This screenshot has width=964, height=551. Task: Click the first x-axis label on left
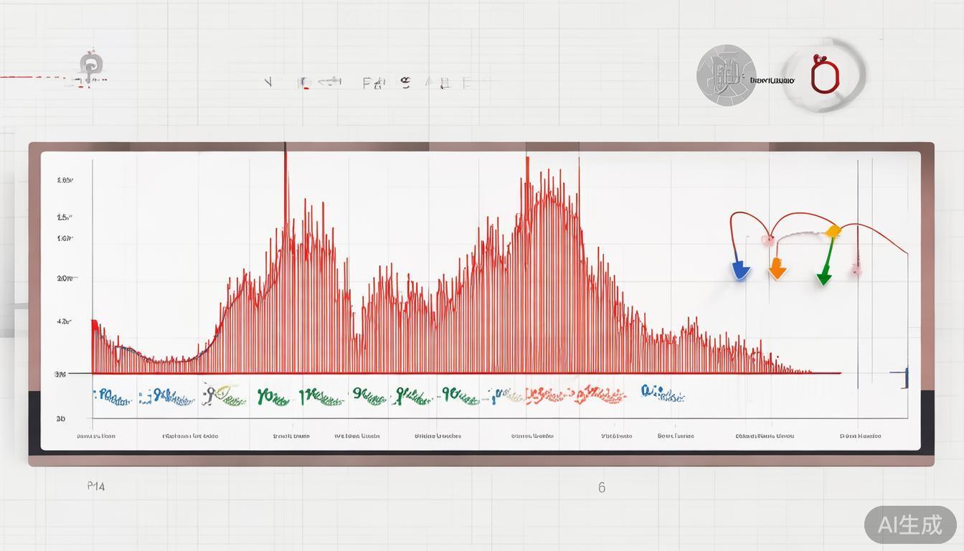[96, 435]
